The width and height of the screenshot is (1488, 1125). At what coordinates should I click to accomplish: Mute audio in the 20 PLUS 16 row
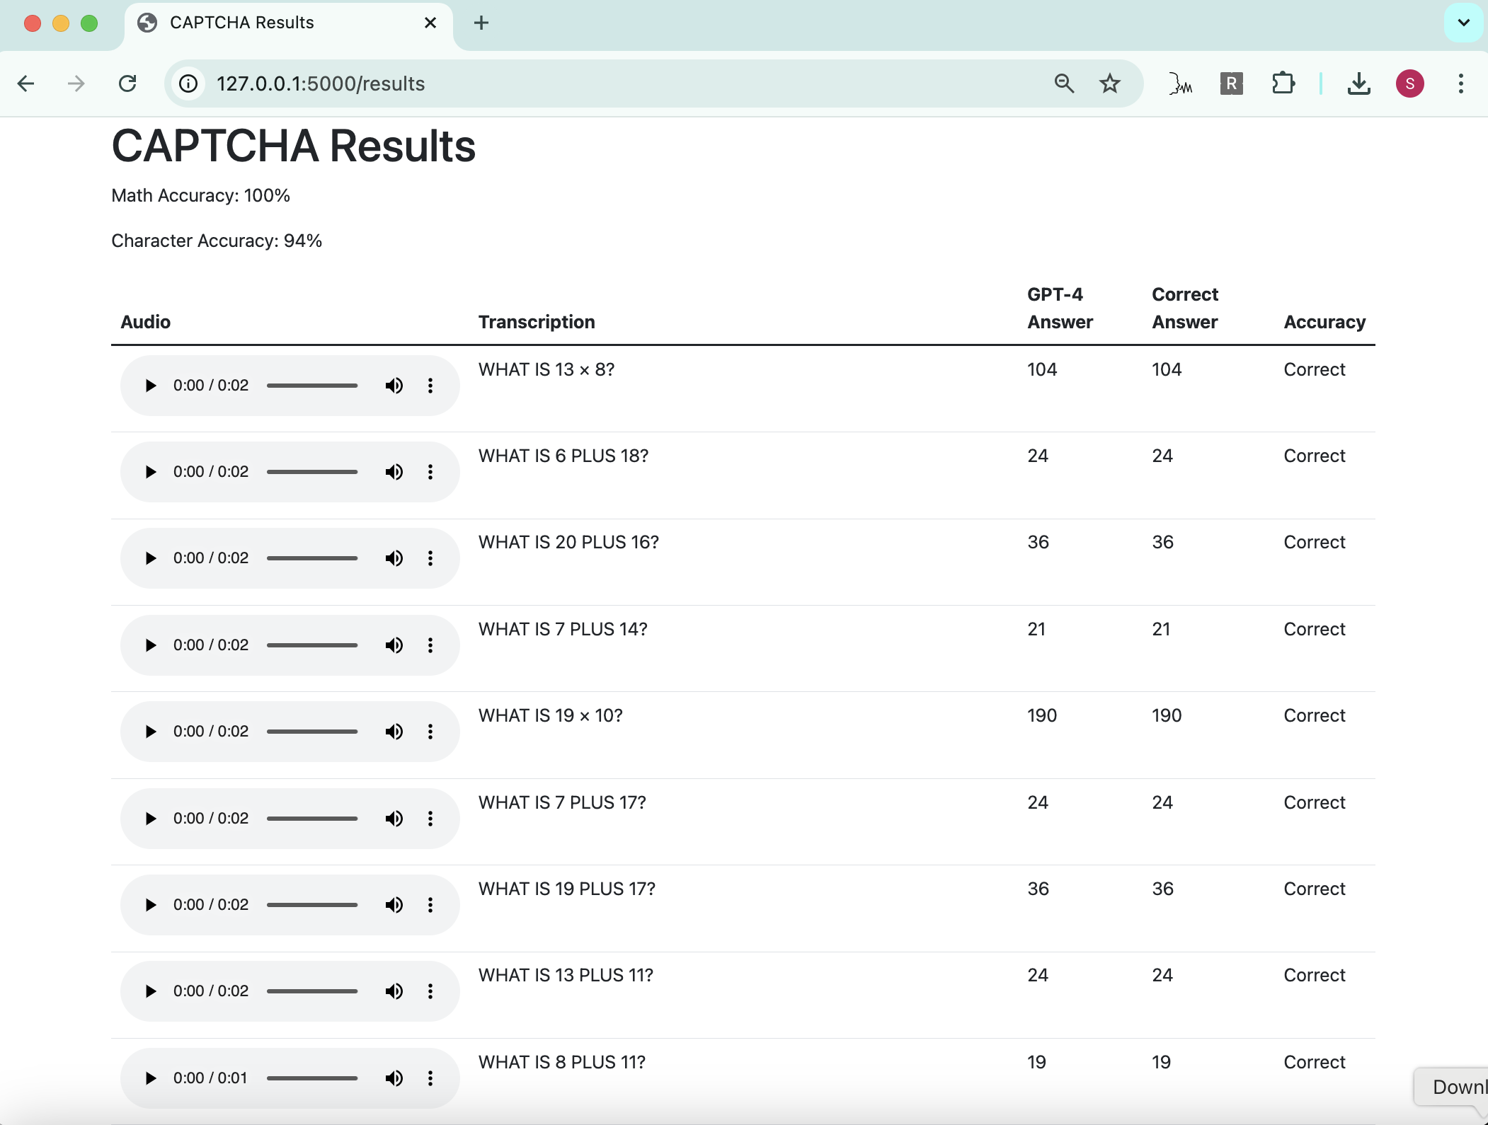(x=394, y=558)
